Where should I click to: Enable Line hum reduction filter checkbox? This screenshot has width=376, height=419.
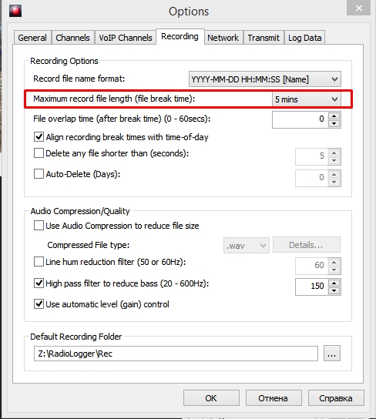coord(39,262)
